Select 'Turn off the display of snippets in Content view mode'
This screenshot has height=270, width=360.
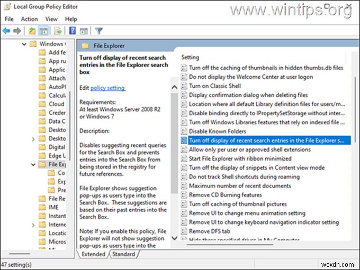pyautogui.click(x=257, y=167)
